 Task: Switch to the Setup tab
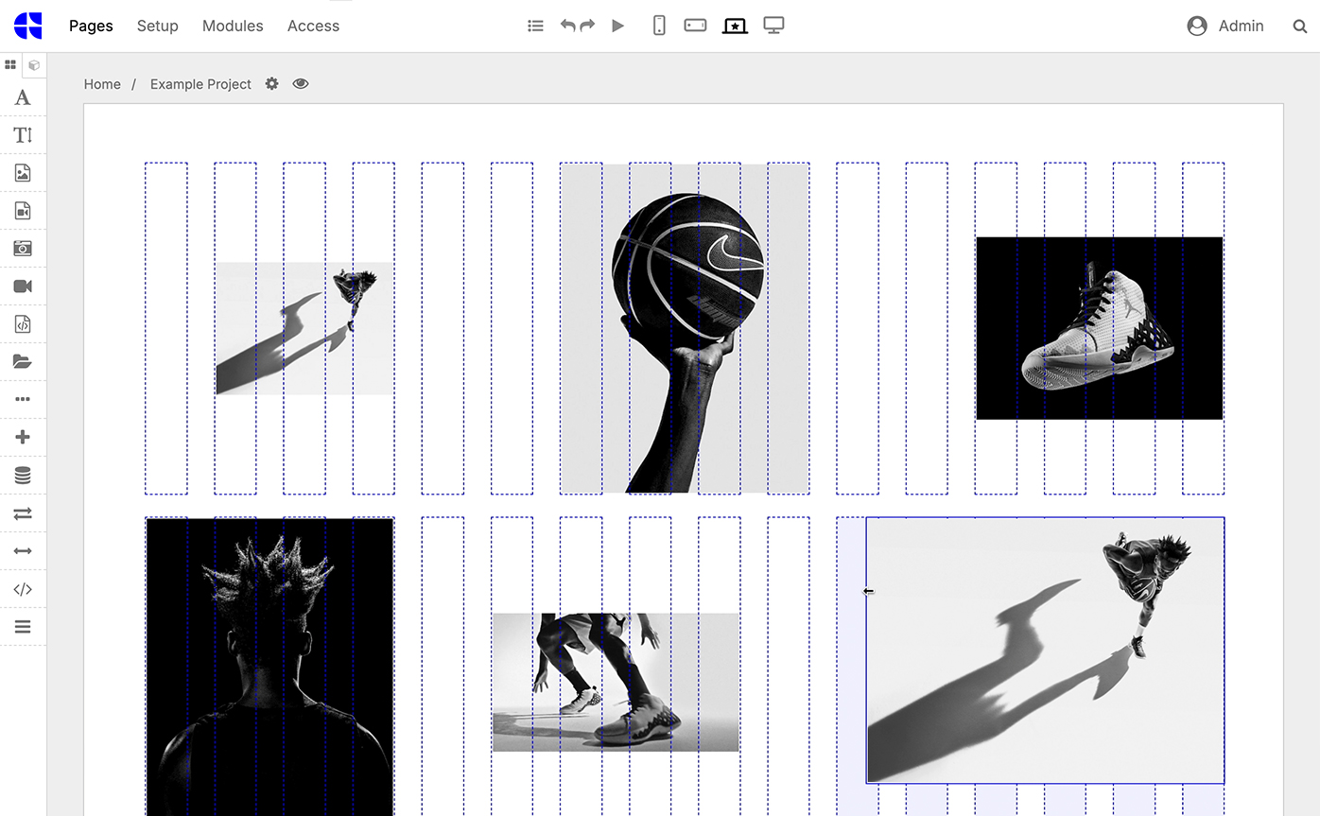(x=157, y=26)
